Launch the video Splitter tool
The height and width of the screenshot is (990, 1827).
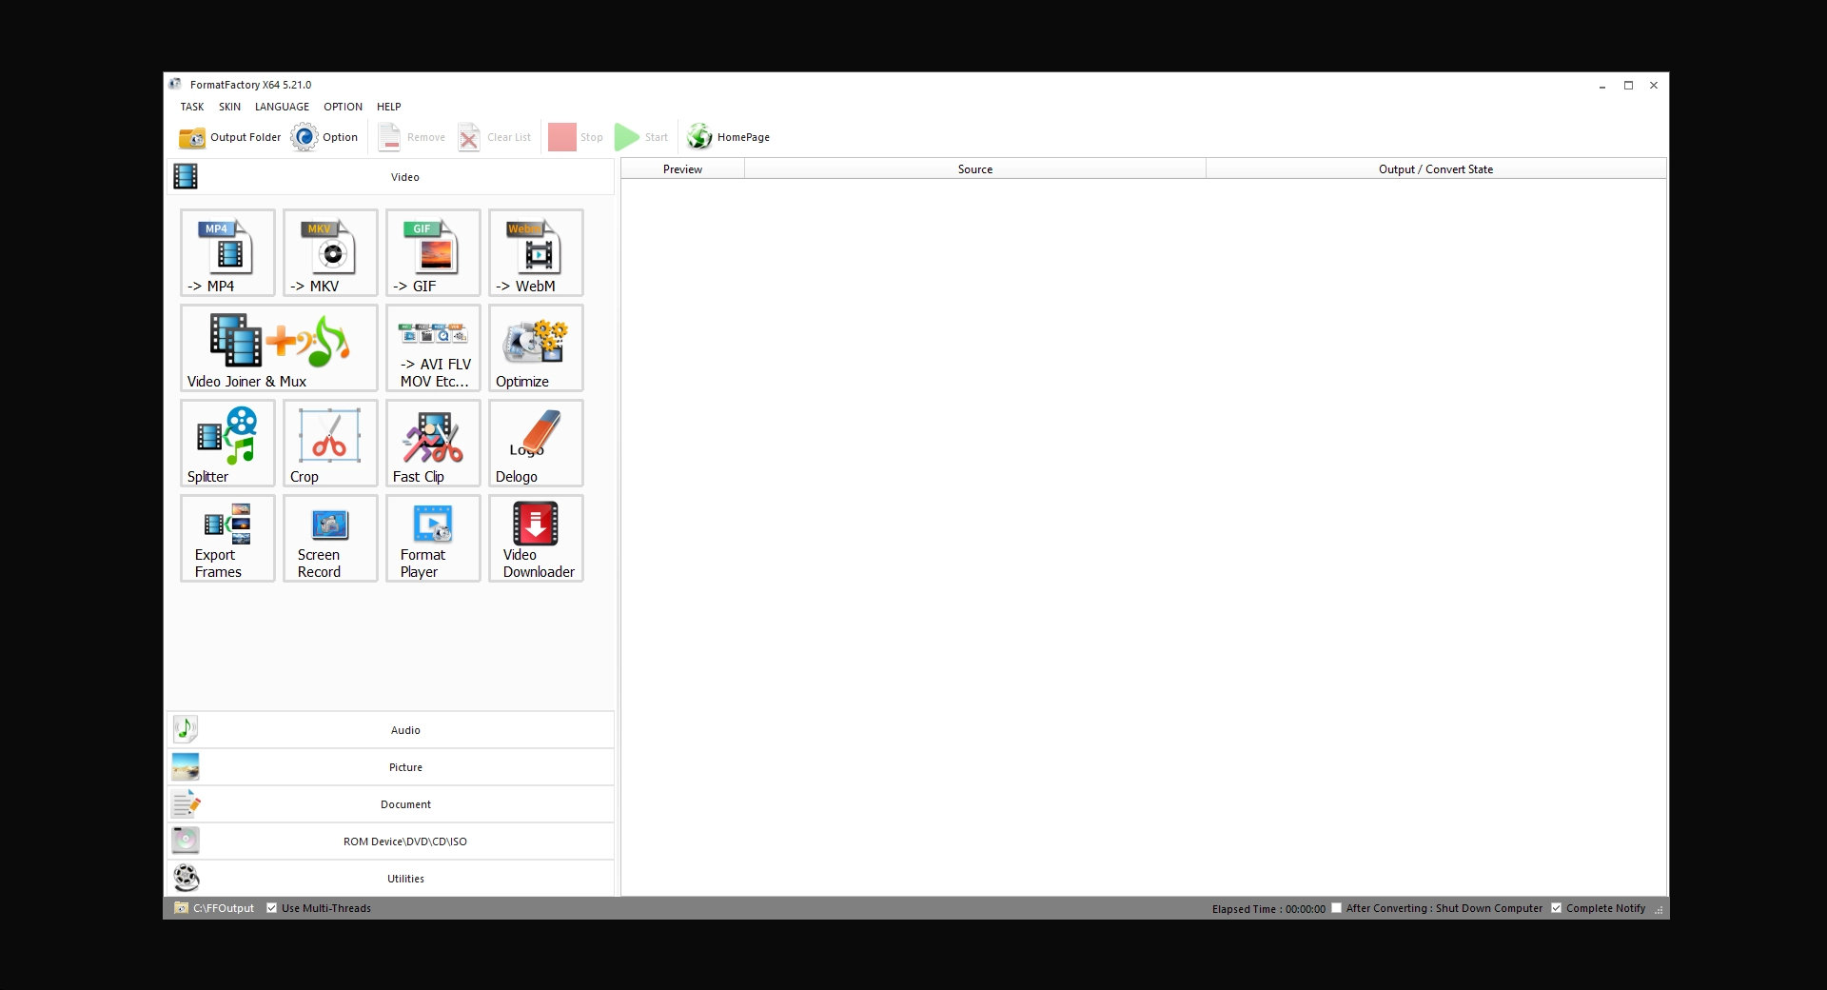pos(226,444)
